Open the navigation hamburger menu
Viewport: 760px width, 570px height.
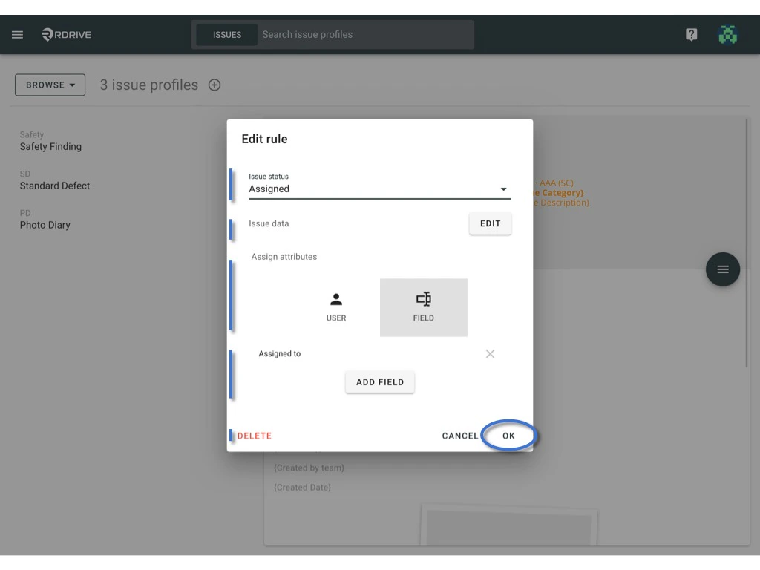tap(17, 34)
